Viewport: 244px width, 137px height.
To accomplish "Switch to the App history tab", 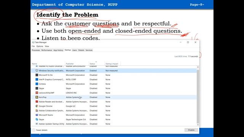I will tap(58, 50).
